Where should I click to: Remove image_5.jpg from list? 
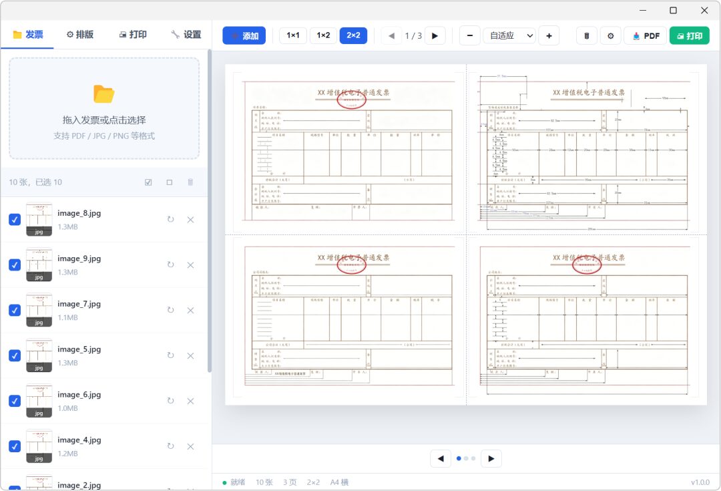[190, 355]
